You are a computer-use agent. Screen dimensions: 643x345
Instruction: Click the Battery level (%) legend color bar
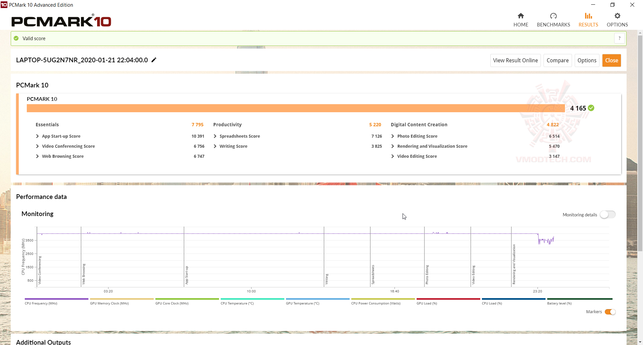tap(580, 299)
